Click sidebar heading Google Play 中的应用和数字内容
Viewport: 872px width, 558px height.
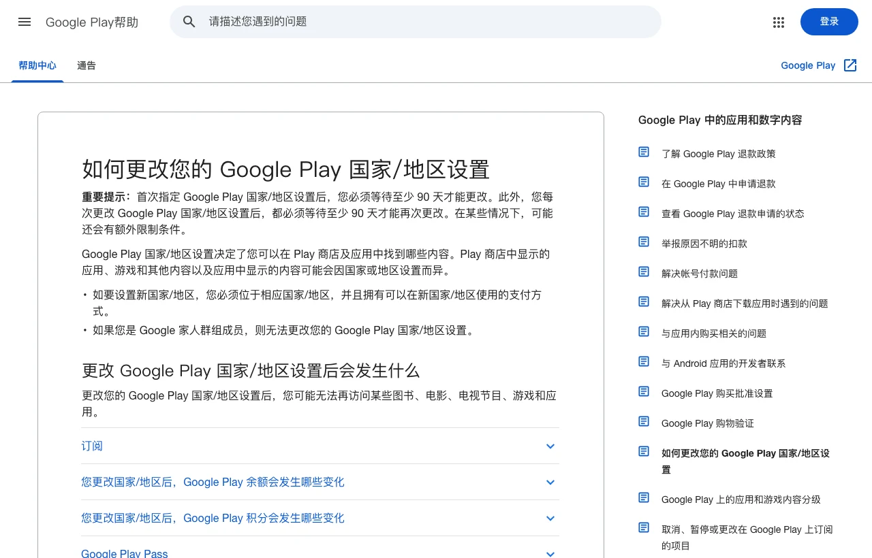[x=720, y=120]
